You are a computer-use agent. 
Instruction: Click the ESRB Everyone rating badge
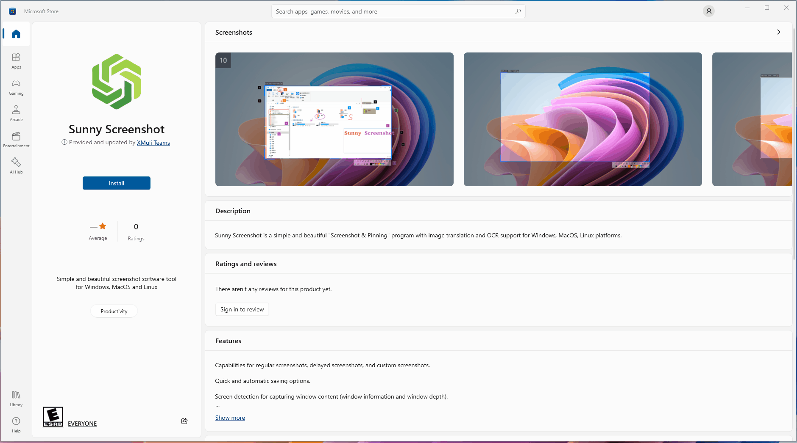[53, 417]
